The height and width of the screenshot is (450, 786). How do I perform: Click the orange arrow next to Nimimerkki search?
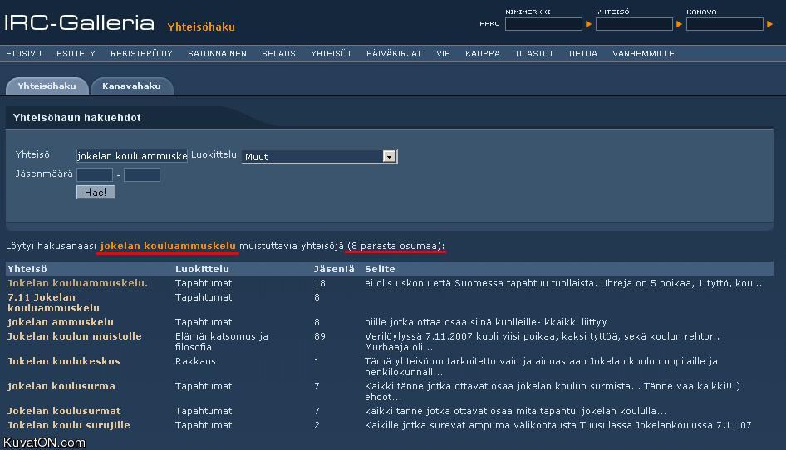coord(589,24)
